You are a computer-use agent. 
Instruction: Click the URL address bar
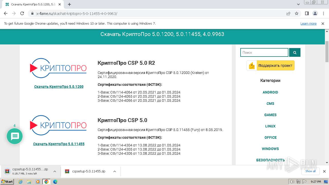point(159,14)
